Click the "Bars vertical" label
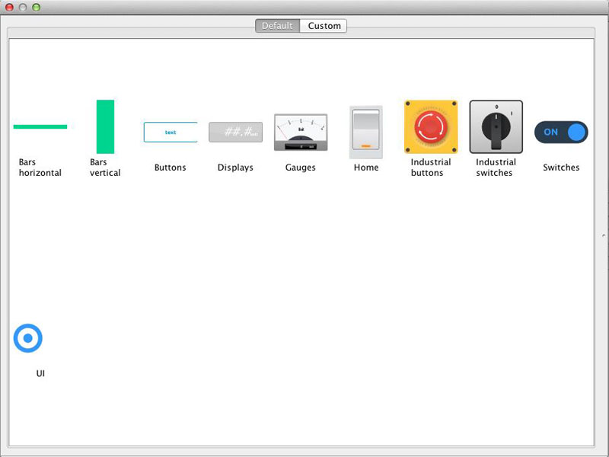Image resolution: width=609 pixels, height=457 pixels. (105, 168)
